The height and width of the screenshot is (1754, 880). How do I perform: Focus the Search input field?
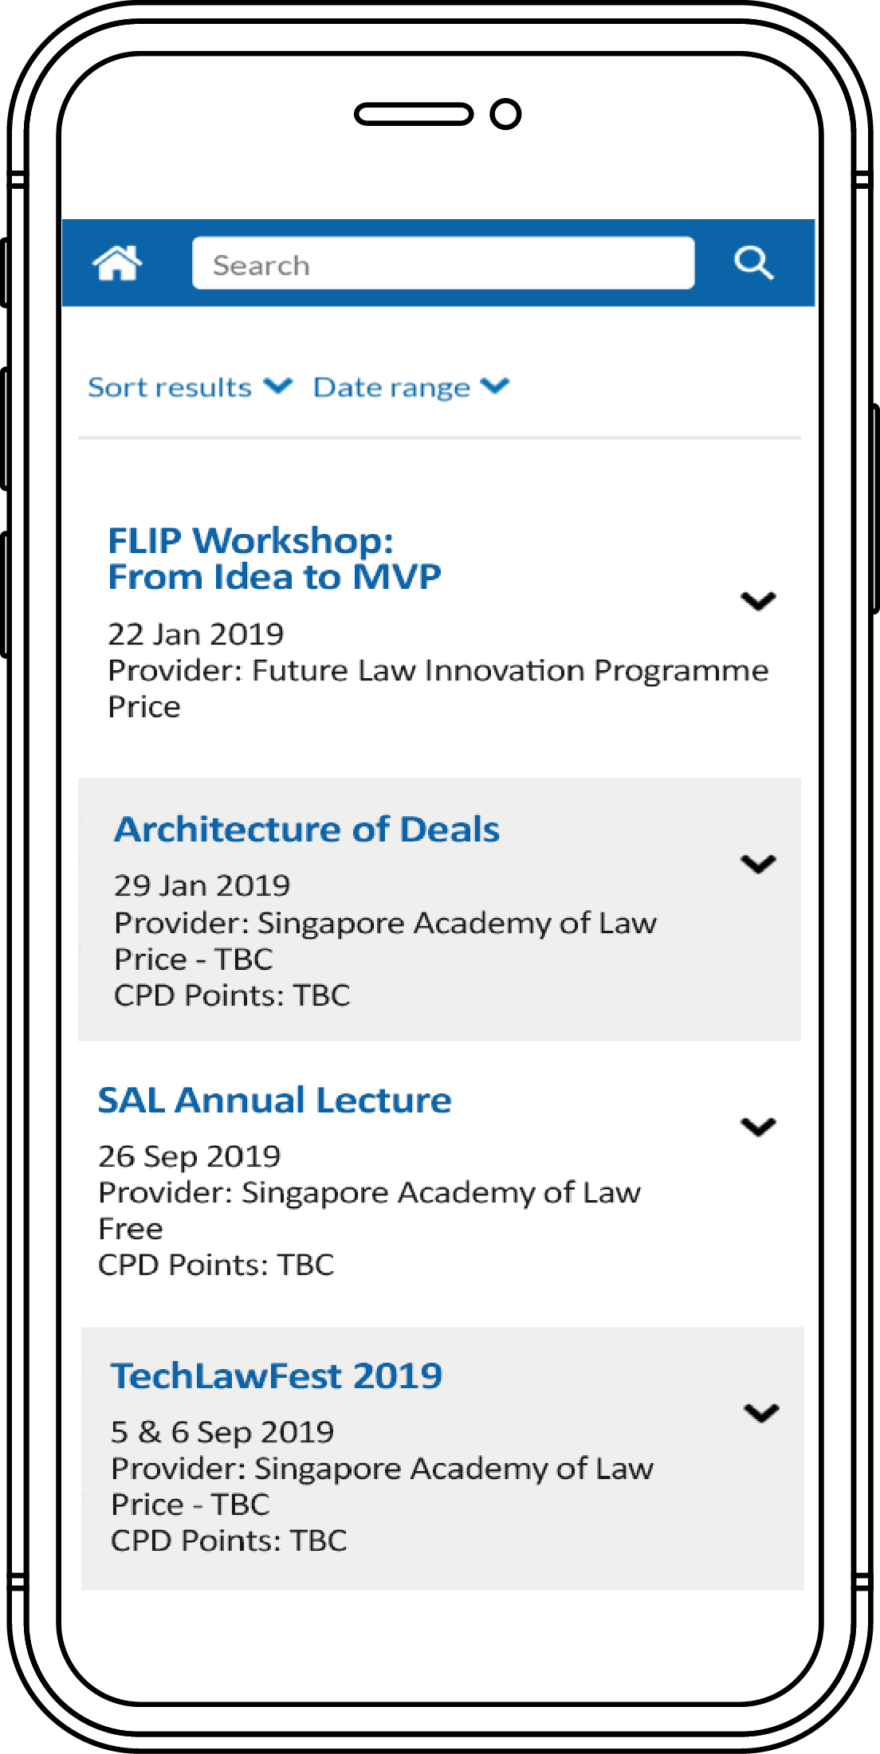coord(442,264)
